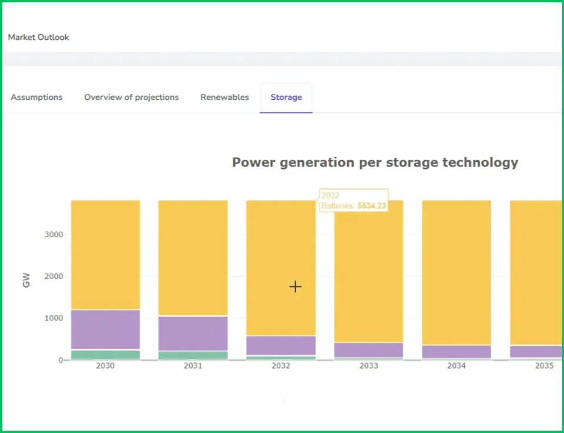Screen dimensions: 564x433
Task: Click the yellow Batteries segment for 2034
Action: coord(456,273)
